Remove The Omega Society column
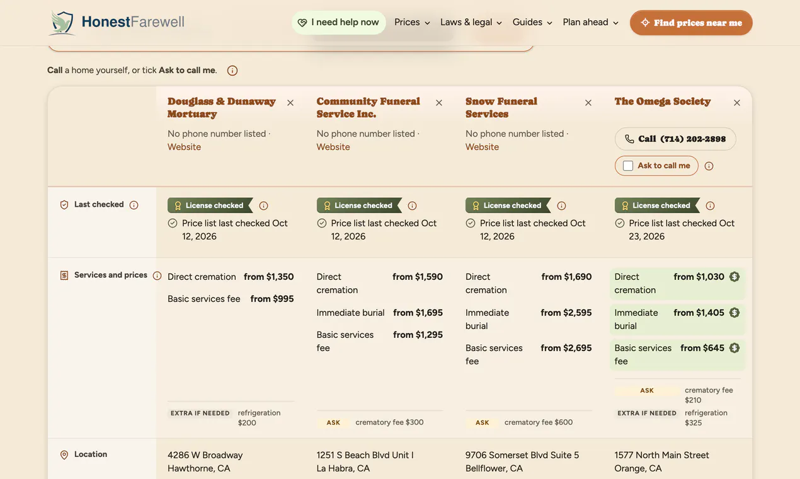800x479 pixels. coord(737,103)
